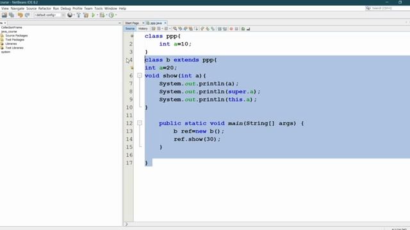Shift line left in editor
Viewport: 410px width, 230px height.
coord(220,29)
